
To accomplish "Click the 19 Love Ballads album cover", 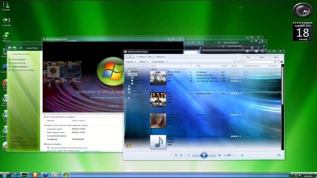I will 158,78.
